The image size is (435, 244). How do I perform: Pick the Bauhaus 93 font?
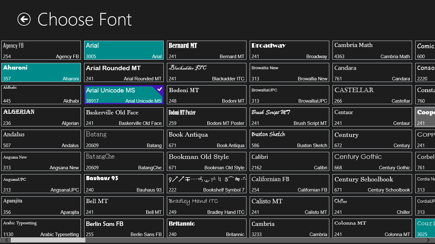click(x=124, y=184)
